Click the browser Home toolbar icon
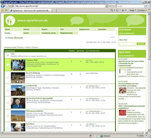The width and height of the screenshot is (151, 138). coord(112,10)
